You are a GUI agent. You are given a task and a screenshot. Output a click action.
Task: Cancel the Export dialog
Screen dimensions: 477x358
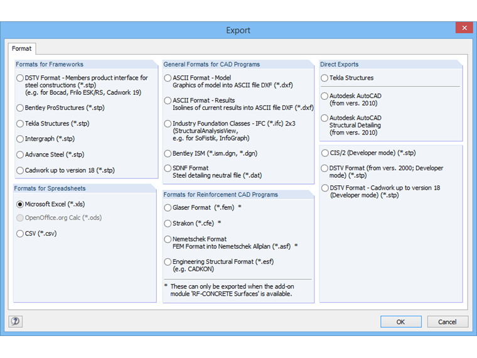click(447, 322)
